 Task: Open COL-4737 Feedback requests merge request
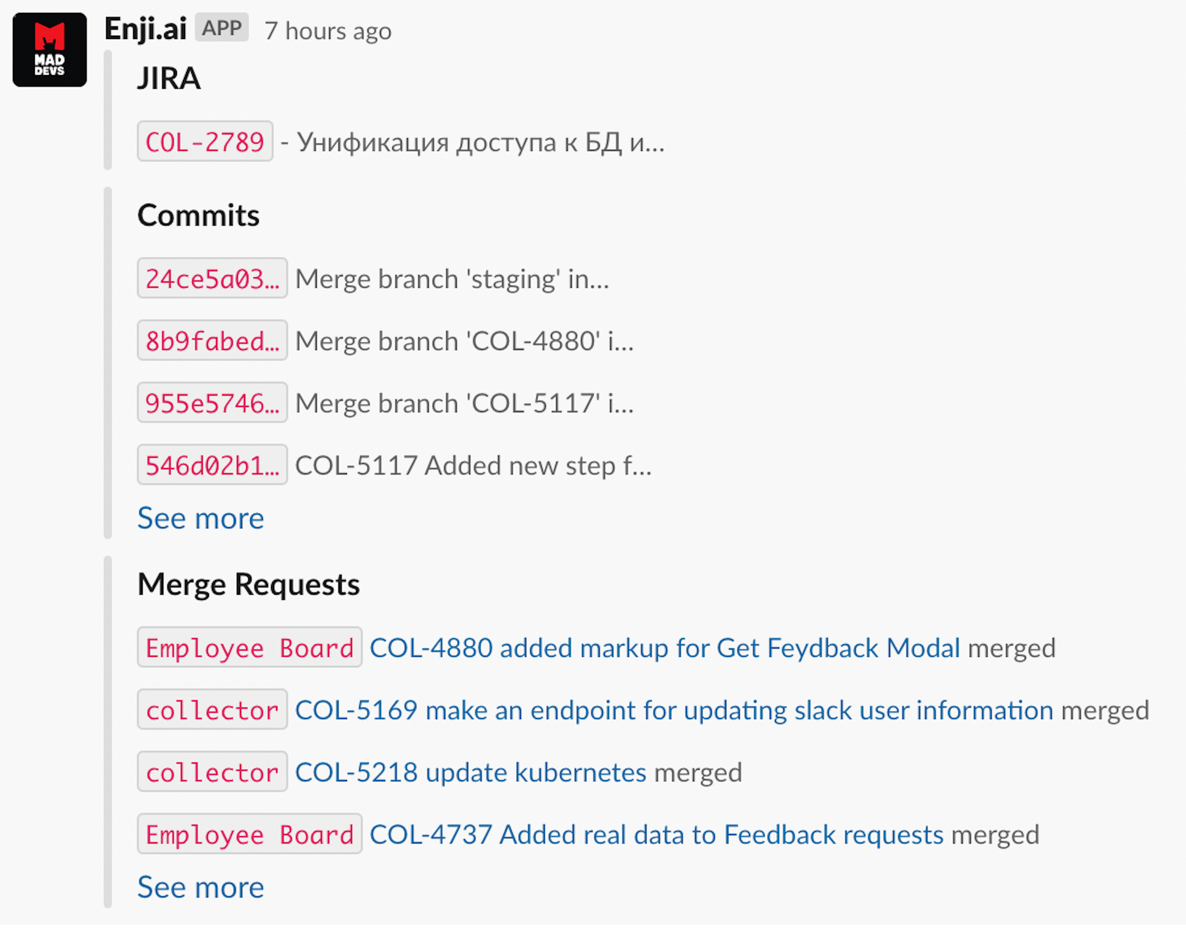point(656,834)
